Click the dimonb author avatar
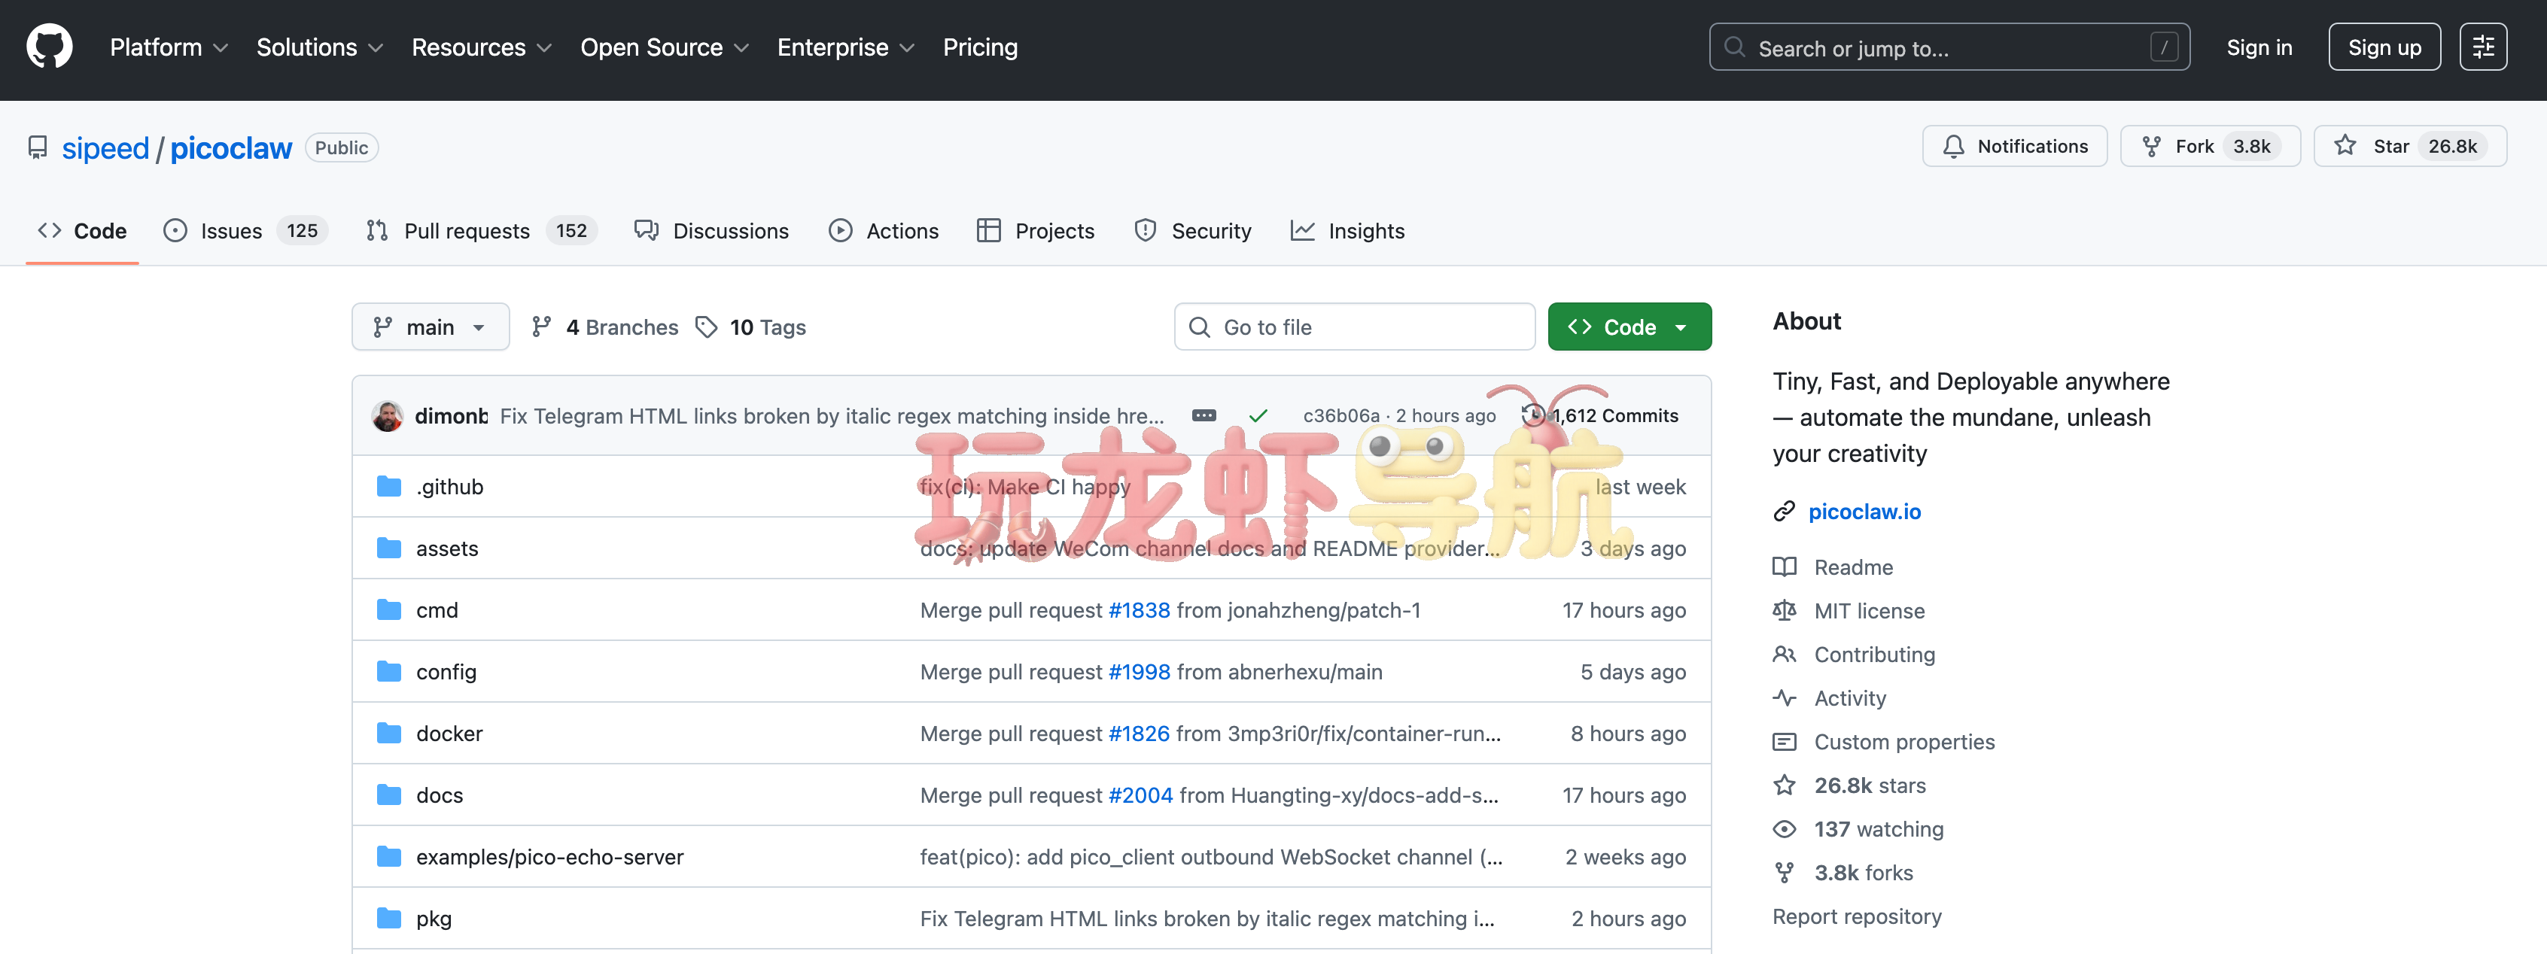 click(x=388, y=416)
